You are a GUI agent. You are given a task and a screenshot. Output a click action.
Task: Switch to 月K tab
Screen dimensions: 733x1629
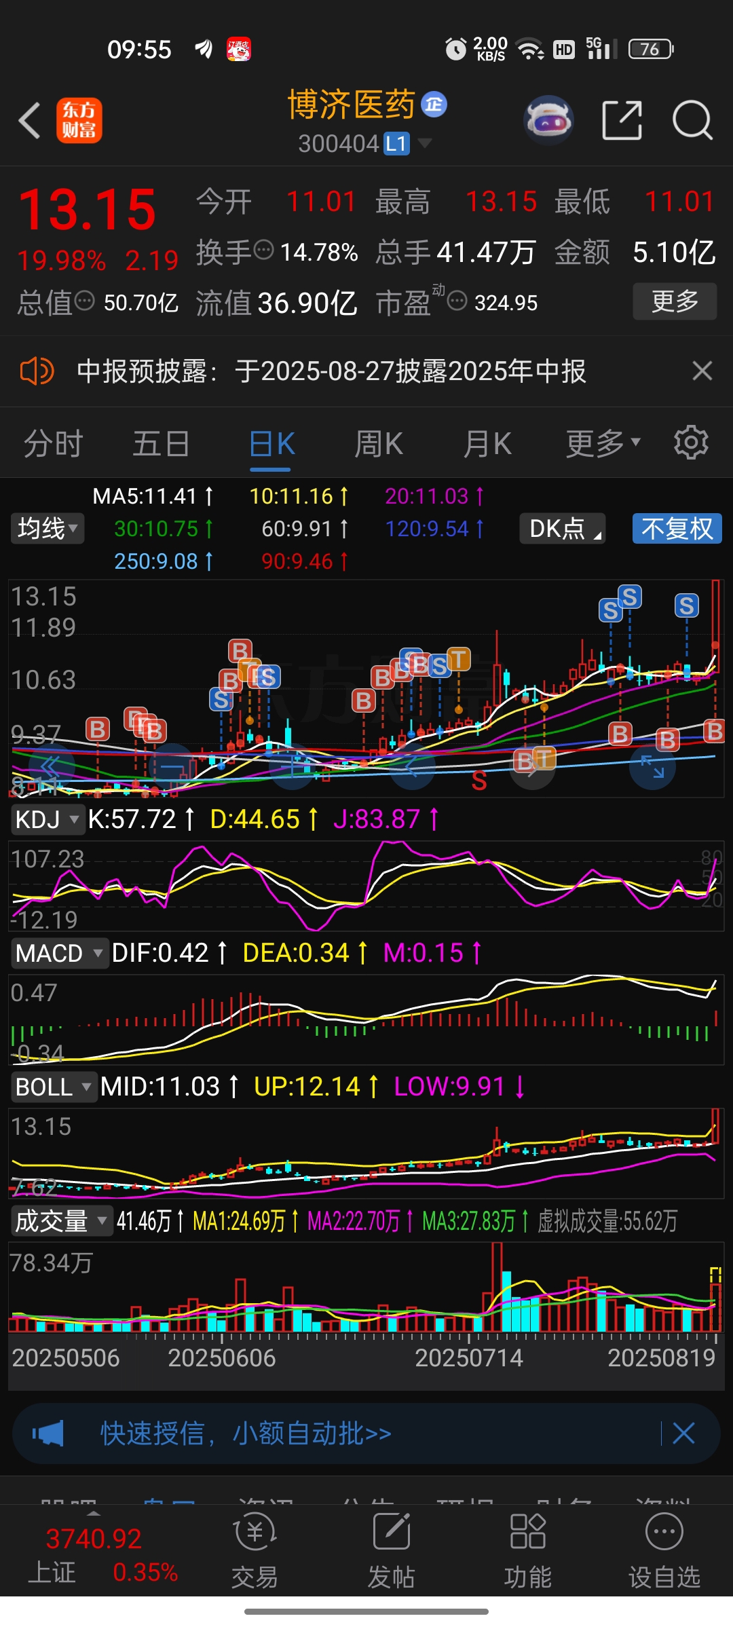[487, 444]
